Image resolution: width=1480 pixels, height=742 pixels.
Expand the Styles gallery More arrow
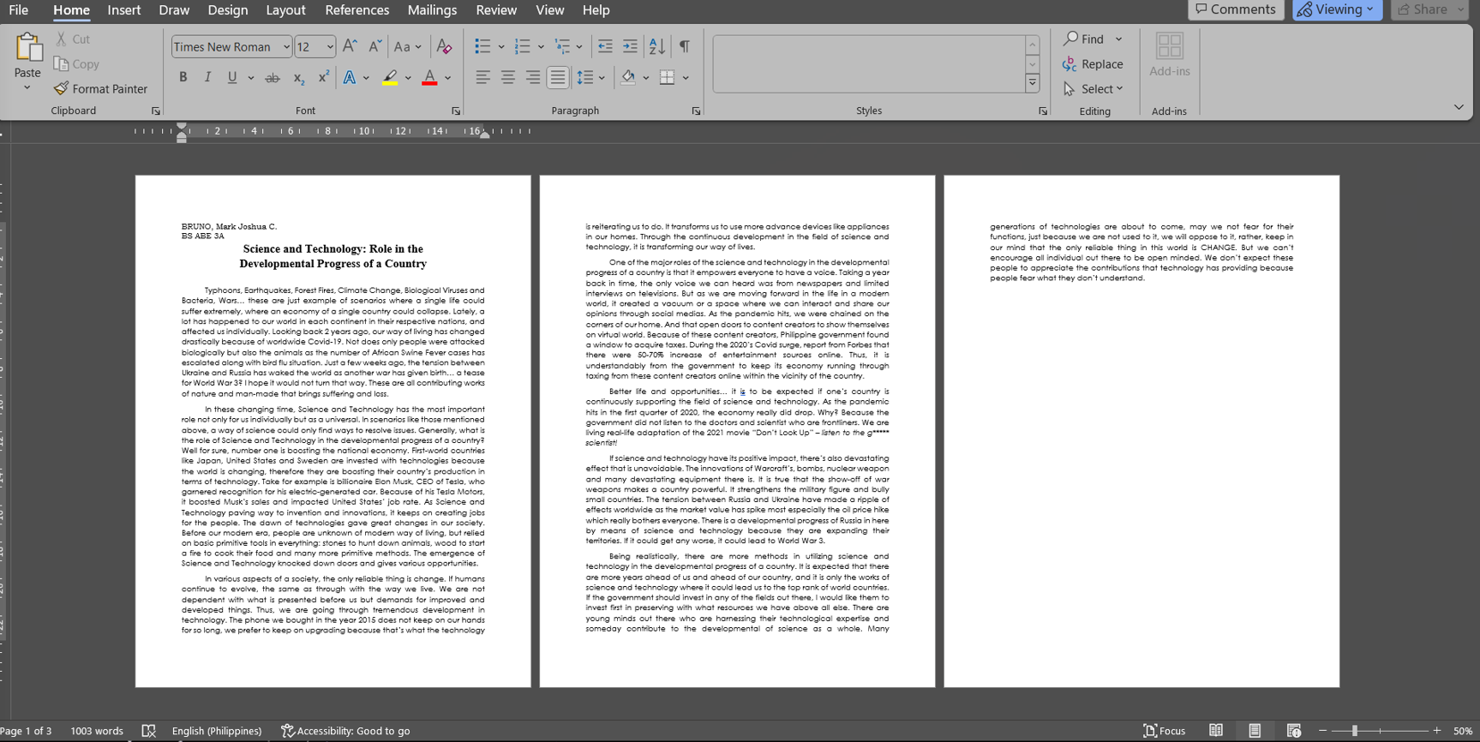[x=1033, y=83]
